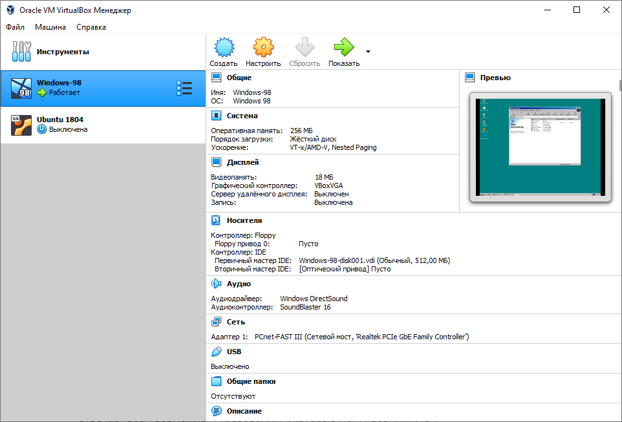Click "[Оптический привод] Пусто" entry
This screenshot has height=422, width=622.
pyautogui.click(x=345, y=269)
